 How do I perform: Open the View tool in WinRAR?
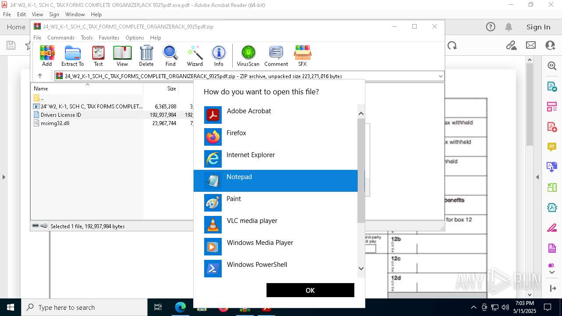(122, 56)
